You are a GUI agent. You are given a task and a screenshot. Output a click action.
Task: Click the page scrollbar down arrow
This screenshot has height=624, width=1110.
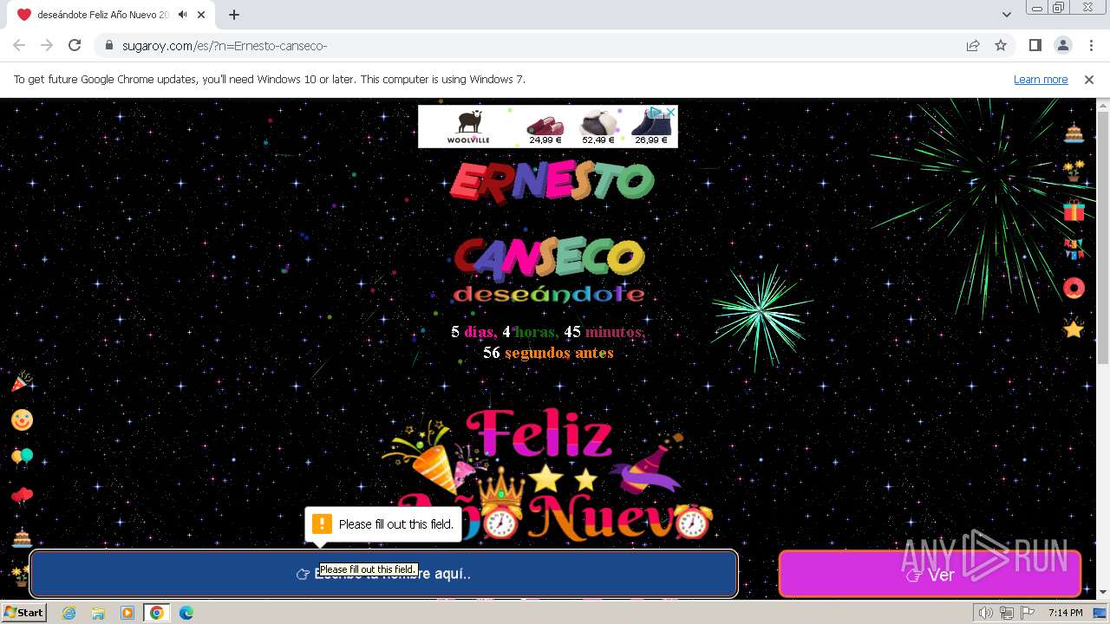pyautogui.click(x=1103, y=592)
